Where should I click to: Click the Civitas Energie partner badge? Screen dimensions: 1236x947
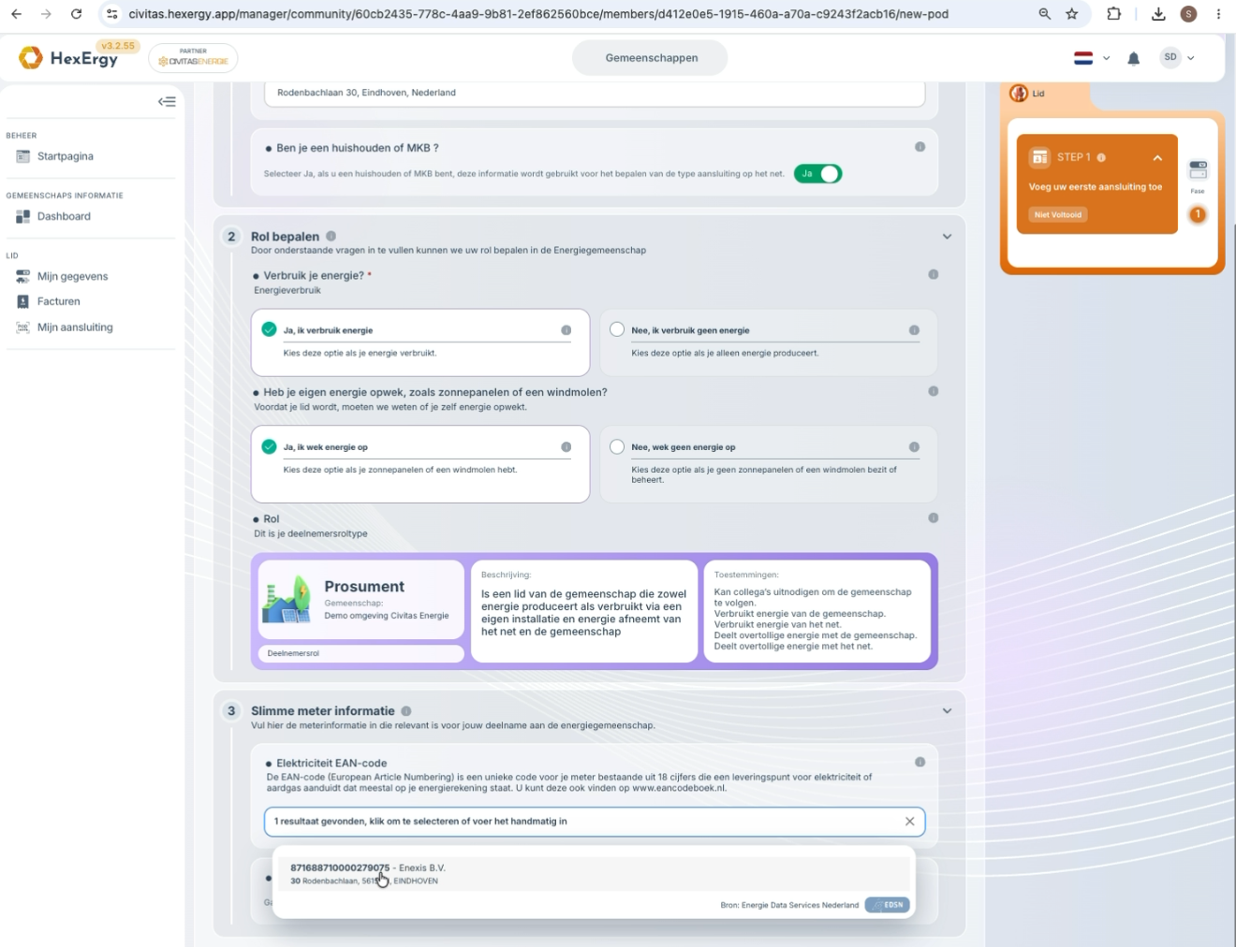[x=193, y=58]
